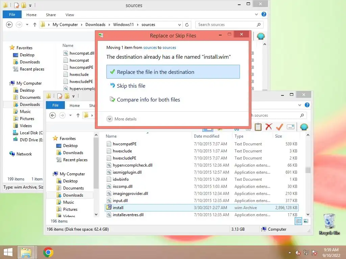Screen dimensions: 346x259
Task: Open quick access toolbar dropdown in front window
Action: click(x=73, y=96)
